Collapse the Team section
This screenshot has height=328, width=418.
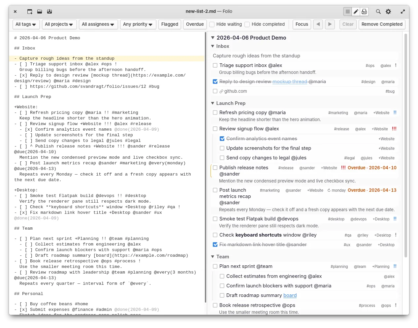pos(213,257)
